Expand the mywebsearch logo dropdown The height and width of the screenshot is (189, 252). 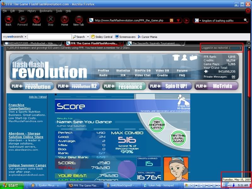[25, 37]
